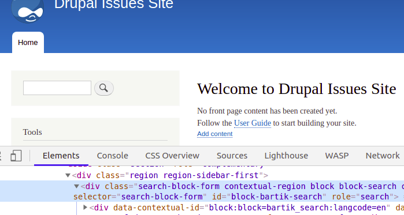The image size is (404, 215).
Task: Follow the User Guide link
Action: pyautogui.click(x=253, y=123)
